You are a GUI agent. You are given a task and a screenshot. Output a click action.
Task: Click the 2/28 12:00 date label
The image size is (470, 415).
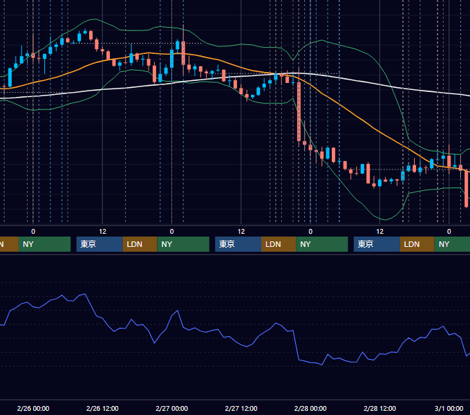[x=379, y=408]
